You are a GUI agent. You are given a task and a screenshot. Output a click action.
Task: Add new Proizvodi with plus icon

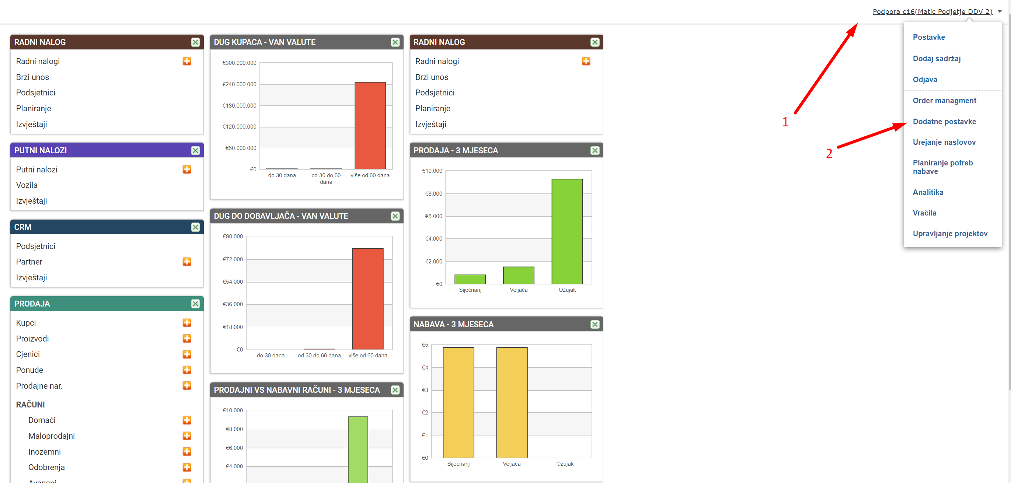click(x=187, y=338)
